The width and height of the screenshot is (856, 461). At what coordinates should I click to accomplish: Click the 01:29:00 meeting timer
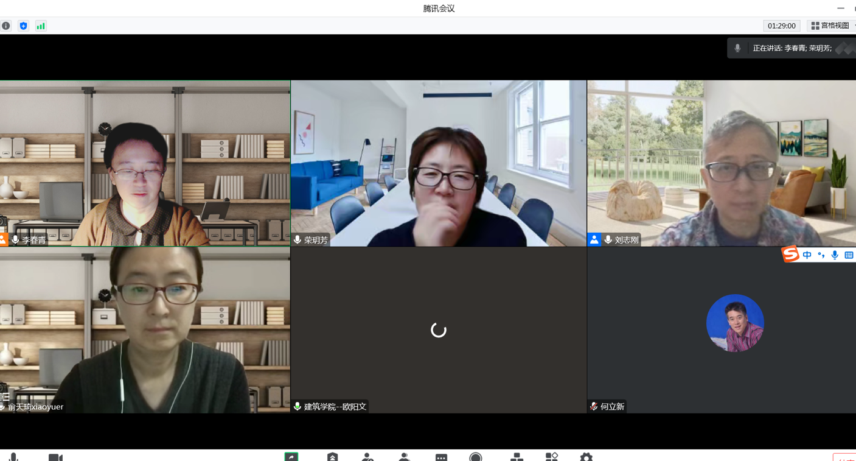click(781, 26)
